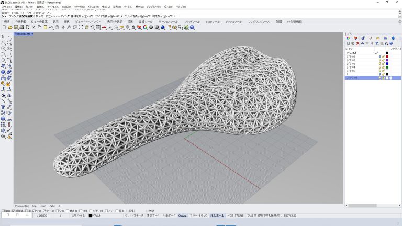402x226 pixels.
Task: Enable the 頂点 osnap checkbox
Action: click(x=117, y=211)
